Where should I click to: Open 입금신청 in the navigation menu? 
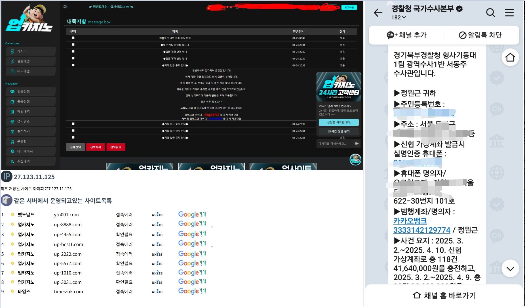(x=31, y=91)
